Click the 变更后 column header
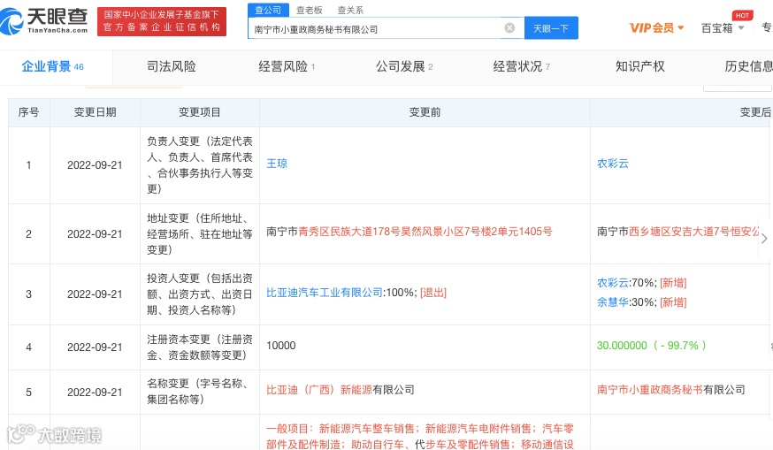The height and width of the screenshot is (450, 773). pyautogui.click(x=755, y=112)
